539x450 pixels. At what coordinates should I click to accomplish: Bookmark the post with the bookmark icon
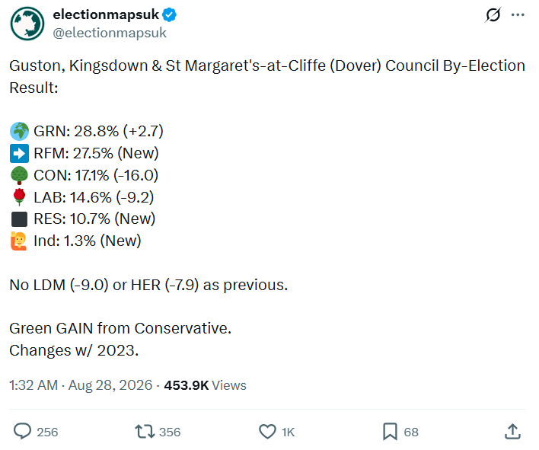click(x=390, y=432)
